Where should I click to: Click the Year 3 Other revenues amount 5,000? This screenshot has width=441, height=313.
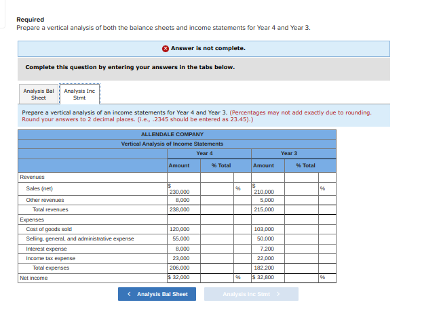[x=268, y=200]
